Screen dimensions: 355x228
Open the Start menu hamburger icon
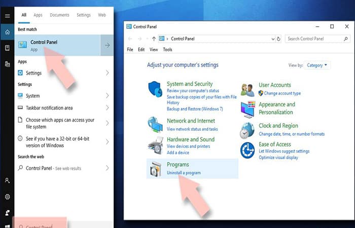coord(7,16)
